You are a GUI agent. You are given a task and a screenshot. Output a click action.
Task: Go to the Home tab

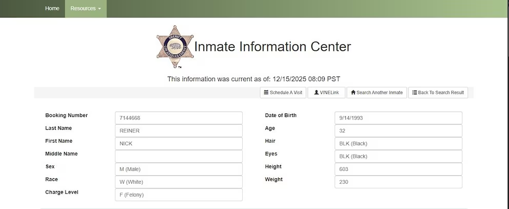click(x=52, y=9)
